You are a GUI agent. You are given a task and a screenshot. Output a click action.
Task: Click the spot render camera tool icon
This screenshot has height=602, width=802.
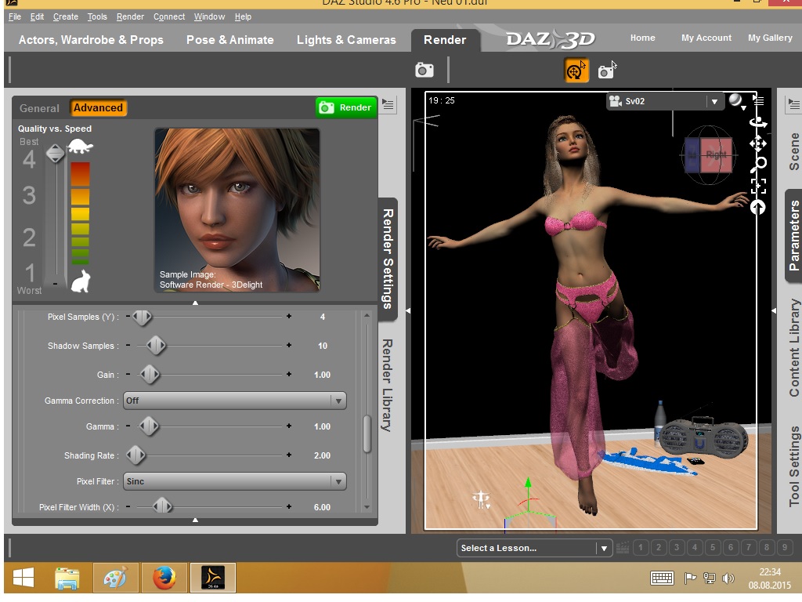607,71
